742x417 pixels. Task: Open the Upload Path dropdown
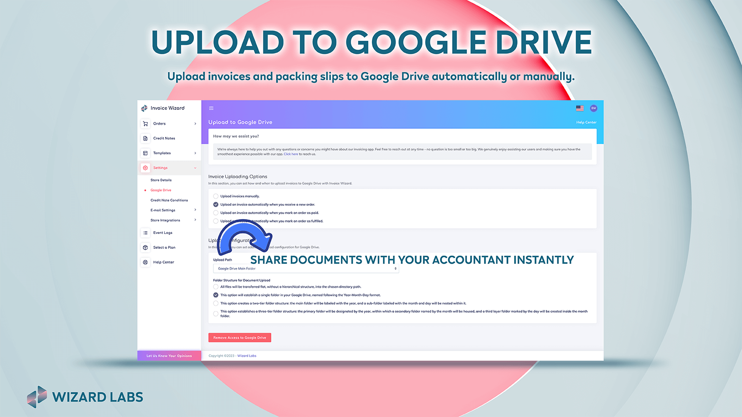coord(306,269)
